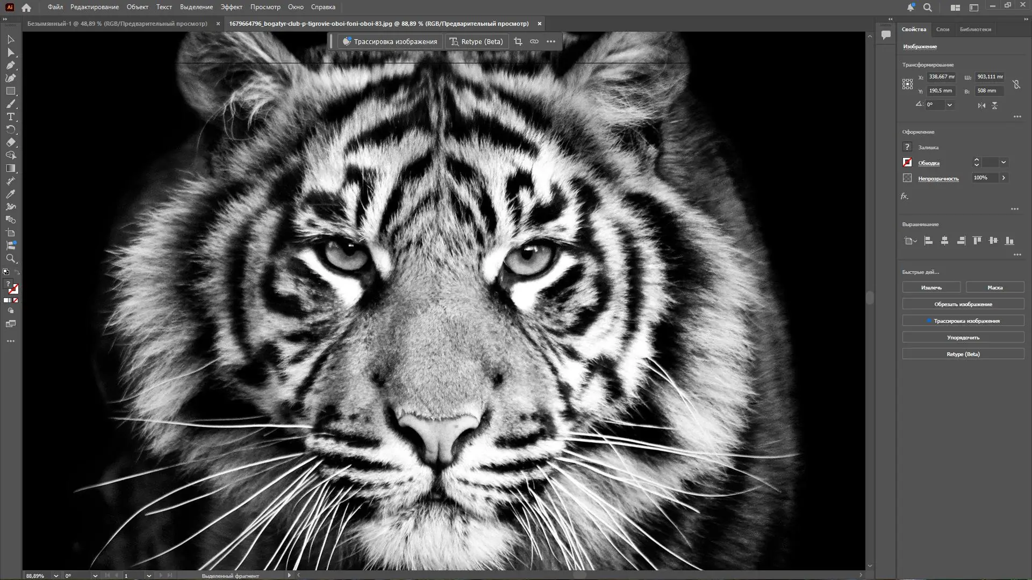Click the fx effects icon
This screenshot has height=580, width=1032.
click(905, 197)
